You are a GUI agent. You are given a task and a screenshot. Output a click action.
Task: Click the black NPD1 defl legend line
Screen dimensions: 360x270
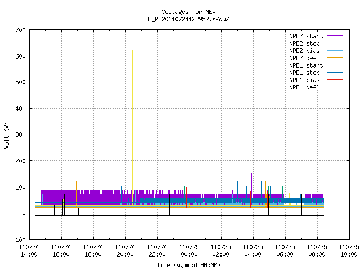click(335, 87)
